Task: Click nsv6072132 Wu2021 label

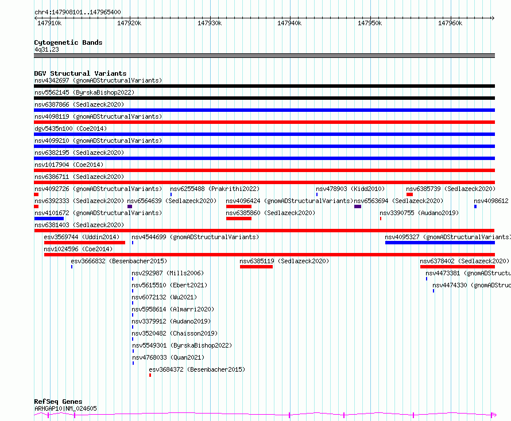Action: point(164,297)
